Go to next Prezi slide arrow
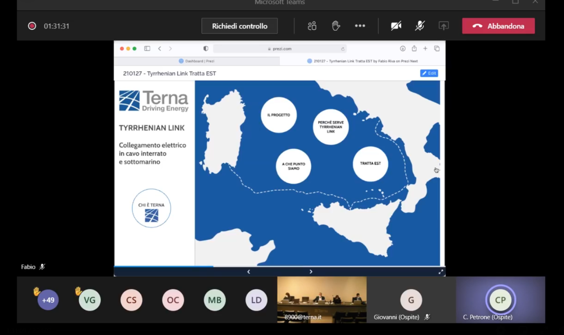The height and width of the screenshot is (335, 564). click(x=311, y=272)
